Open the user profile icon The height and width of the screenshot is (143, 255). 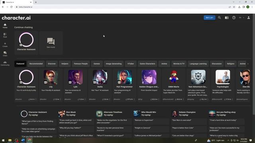coord(249,17)
